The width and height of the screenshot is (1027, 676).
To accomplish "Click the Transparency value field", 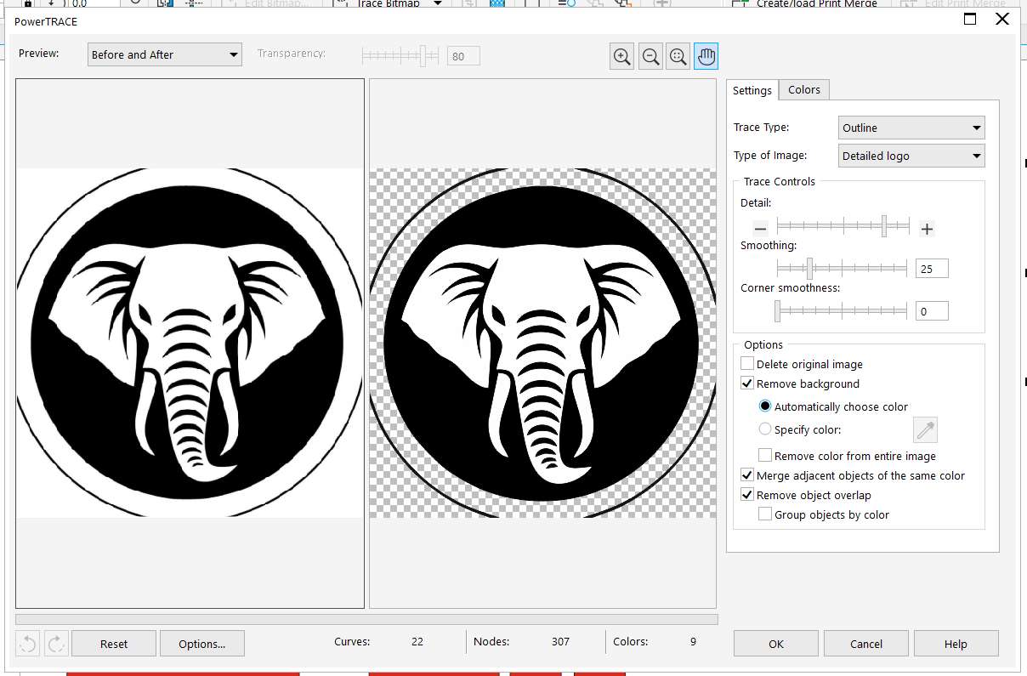I will pos(463,56).
